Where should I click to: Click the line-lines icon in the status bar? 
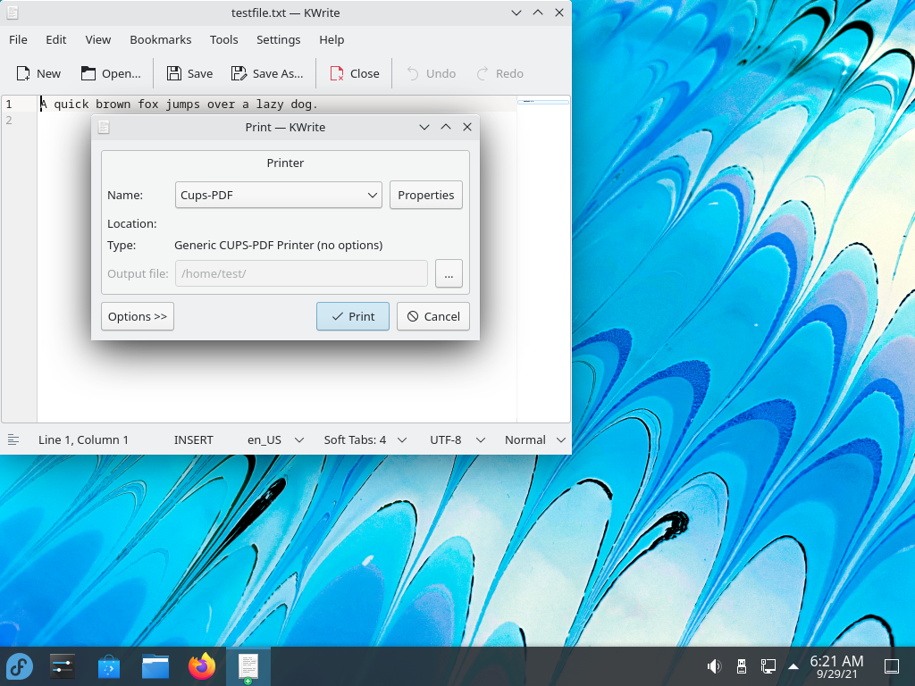pos(13,439)
